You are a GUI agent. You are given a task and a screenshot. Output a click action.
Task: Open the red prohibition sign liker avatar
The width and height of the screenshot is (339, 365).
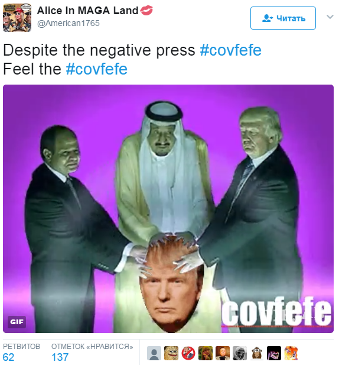click(x=188, y=353)
